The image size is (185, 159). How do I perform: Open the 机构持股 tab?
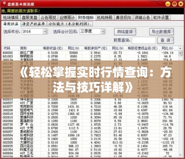coord(105,17)
